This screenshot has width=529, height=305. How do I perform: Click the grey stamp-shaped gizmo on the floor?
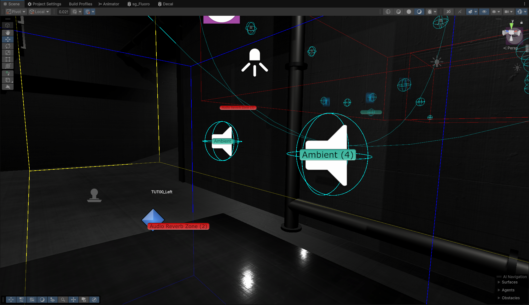(x=94, y=195)
